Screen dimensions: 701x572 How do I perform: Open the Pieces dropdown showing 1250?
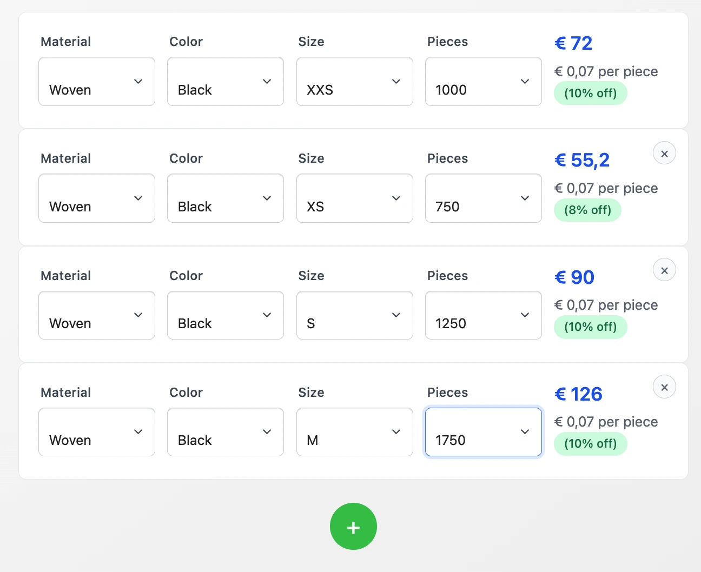click(x=484, y=315)
